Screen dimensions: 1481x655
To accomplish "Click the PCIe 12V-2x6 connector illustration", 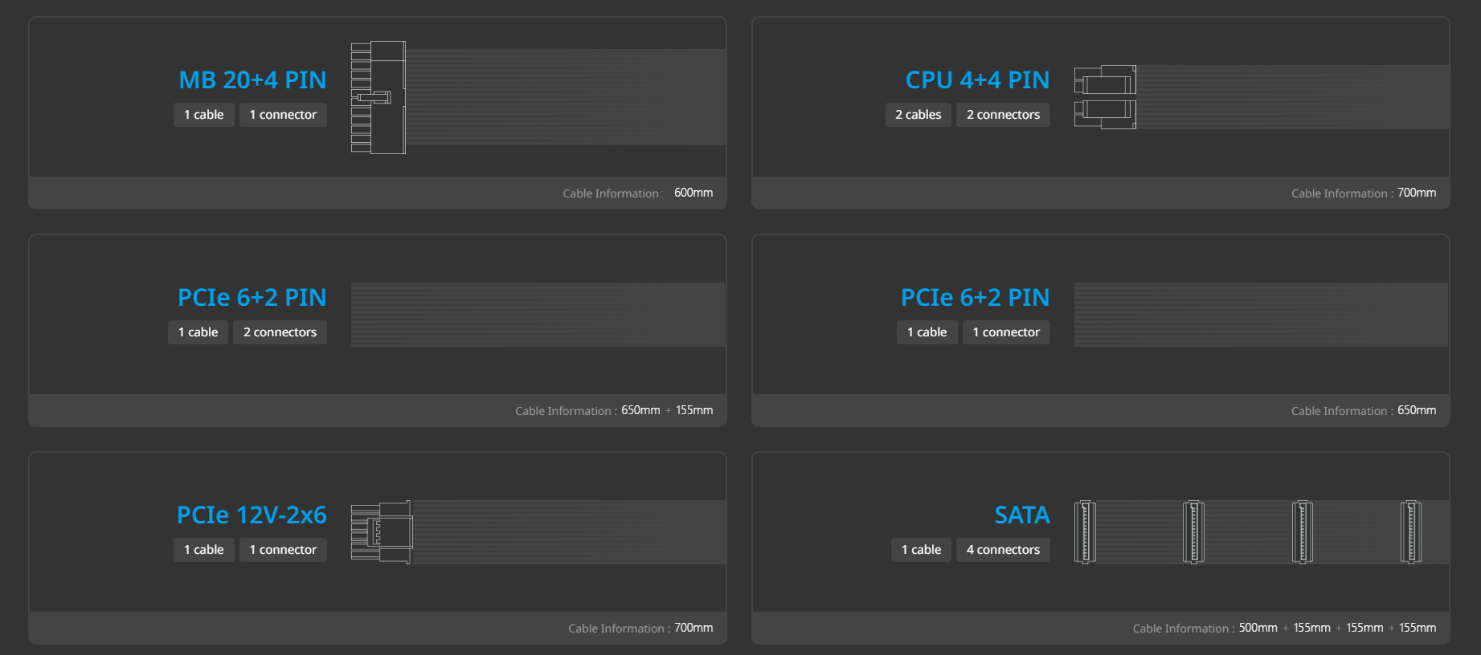I will click(x=382, y=532).
